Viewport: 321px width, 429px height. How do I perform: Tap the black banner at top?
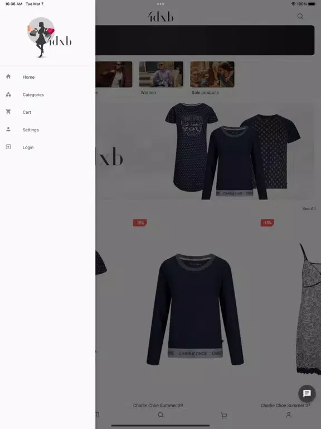coord(205,40)
